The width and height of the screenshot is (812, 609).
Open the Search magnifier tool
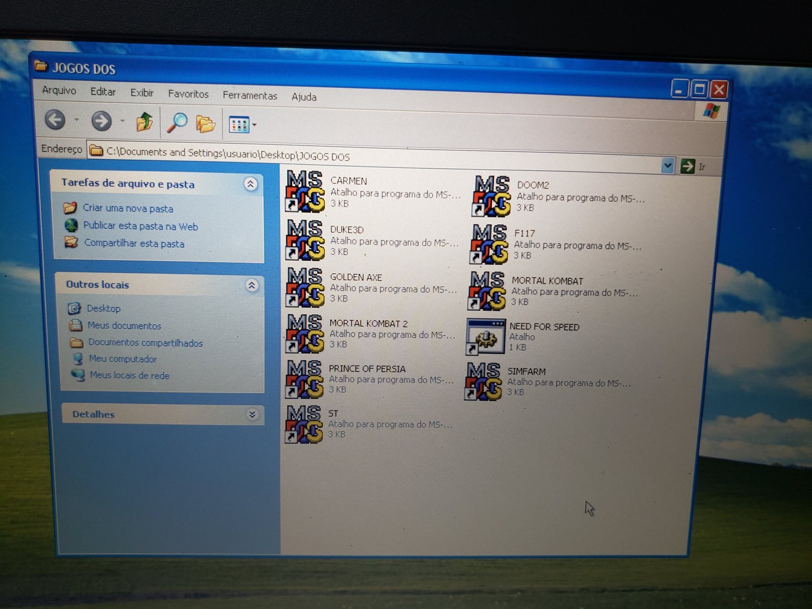click(177, 123)
